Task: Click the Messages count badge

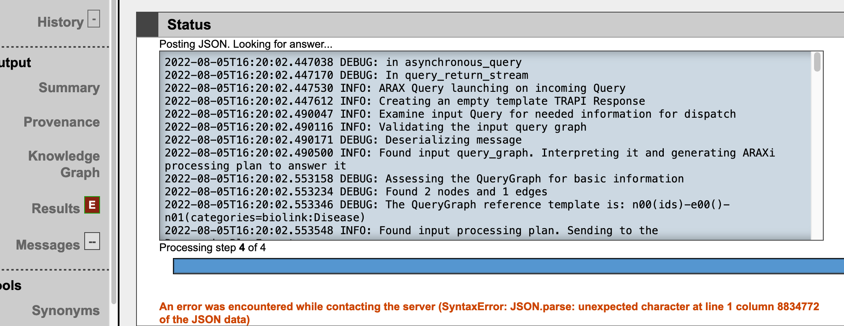Action: click(x=92, y=241)
